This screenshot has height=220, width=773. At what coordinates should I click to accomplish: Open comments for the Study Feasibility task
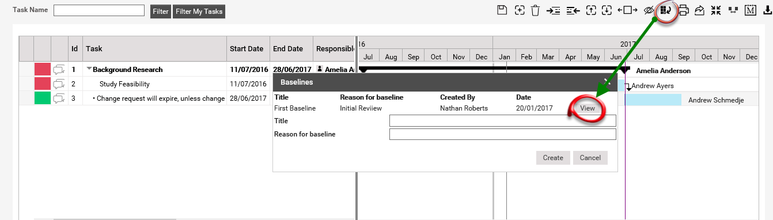click(59, 84)
